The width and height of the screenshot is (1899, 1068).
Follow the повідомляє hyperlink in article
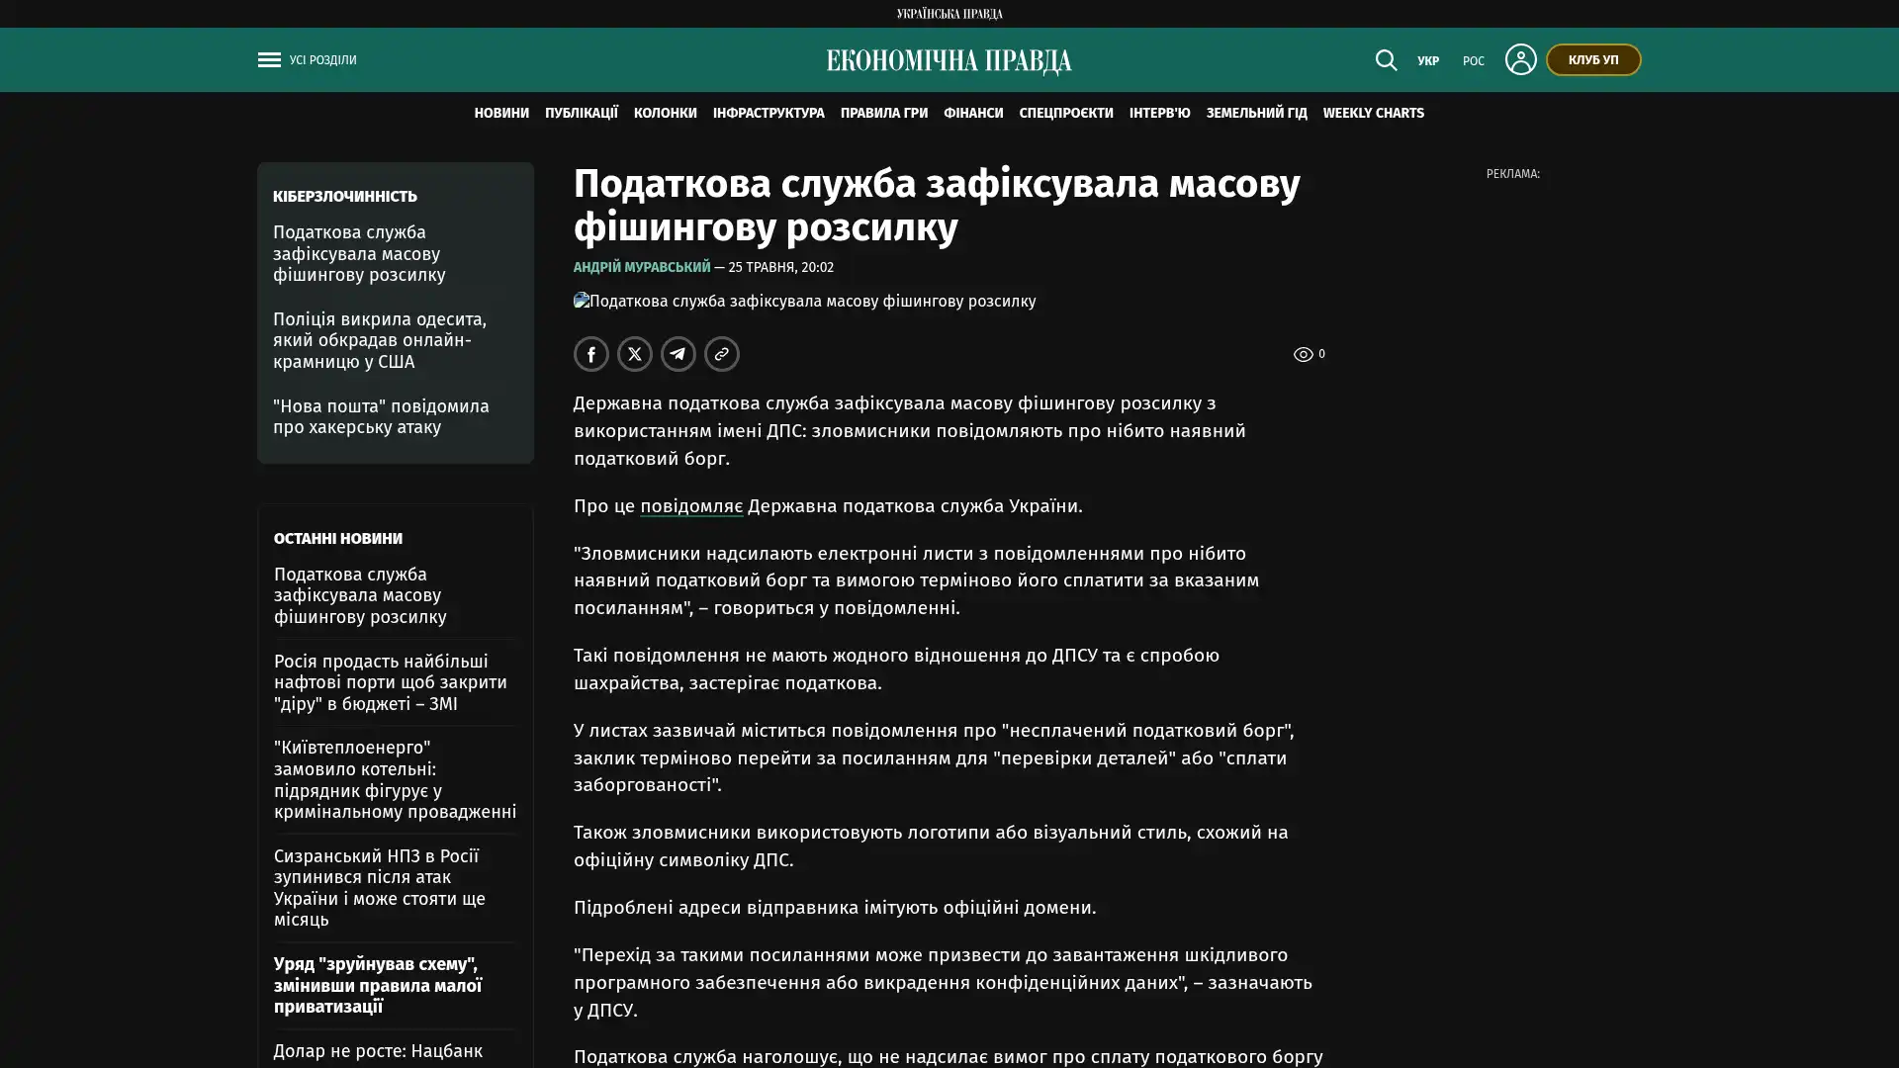[x=691, y=505]
